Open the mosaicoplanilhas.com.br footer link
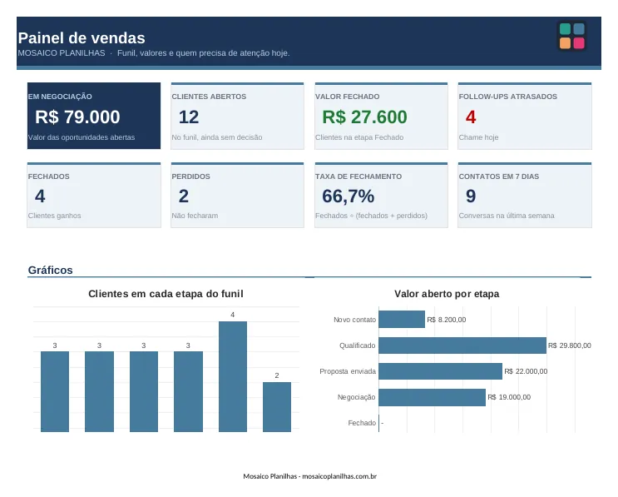This screenshot has height=497, width=618. pos(339,476)
